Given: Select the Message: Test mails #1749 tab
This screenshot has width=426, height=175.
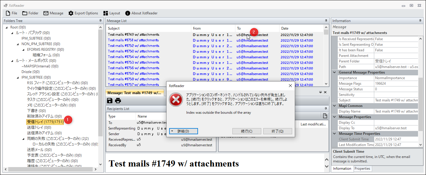Looking at the screenshot, I should (x=134, y=93).
